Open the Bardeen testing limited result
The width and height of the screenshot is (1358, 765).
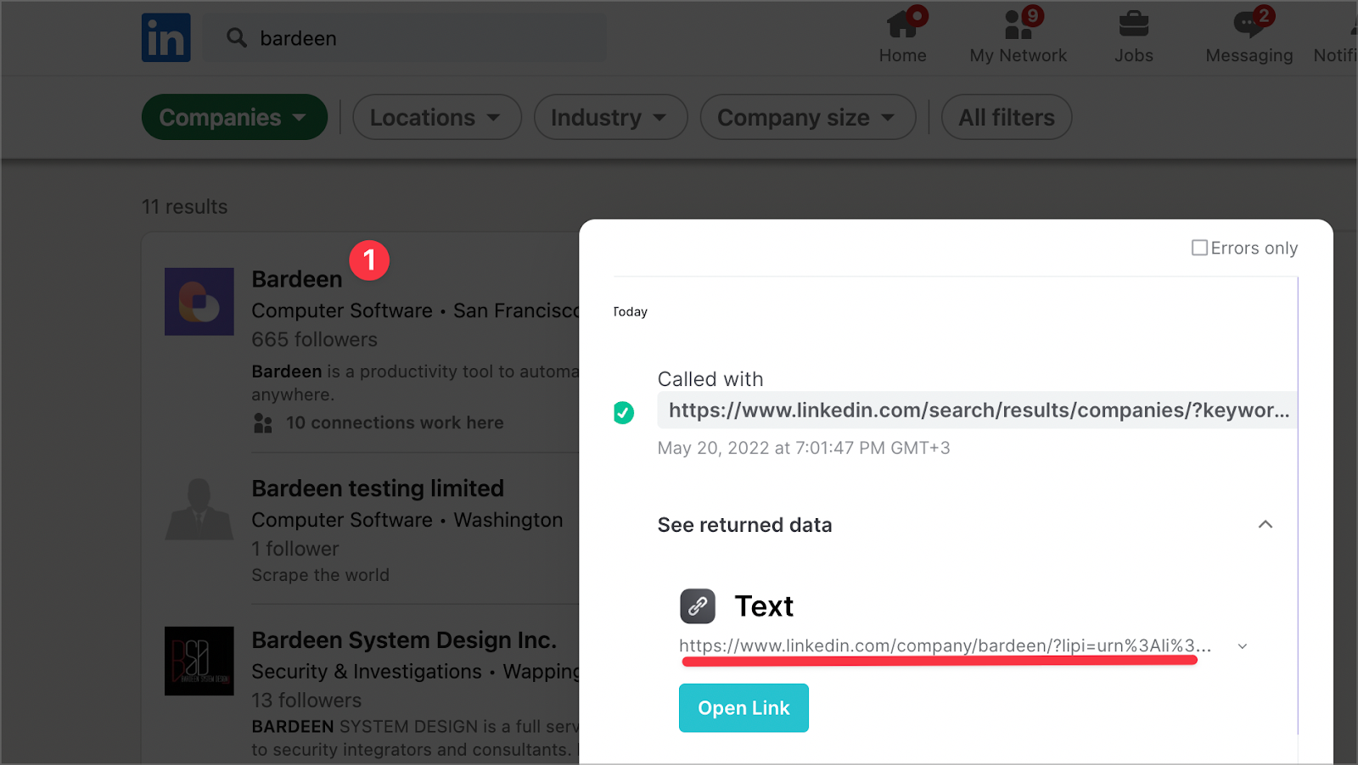(378, 489)
